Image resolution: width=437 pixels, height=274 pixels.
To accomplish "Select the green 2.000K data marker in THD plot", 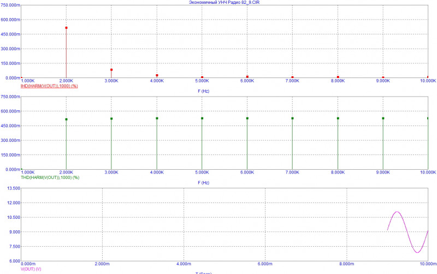I will click(66, 120).
